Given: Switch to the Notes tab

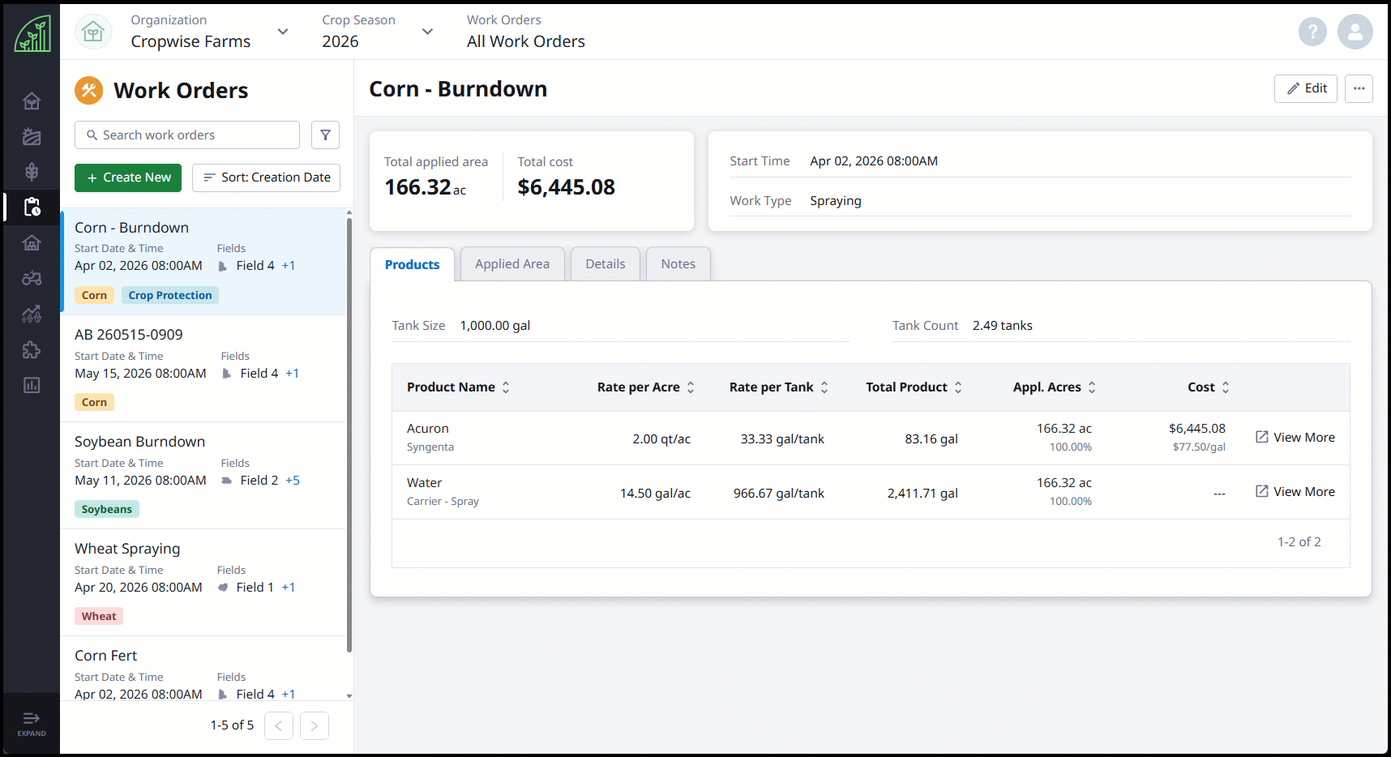Looking at the screenshot, I should tap(678, 264).
